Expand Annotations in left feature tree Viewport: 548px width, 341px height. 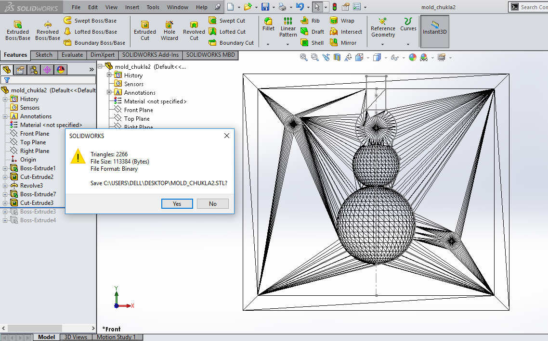tap(5, 116)
